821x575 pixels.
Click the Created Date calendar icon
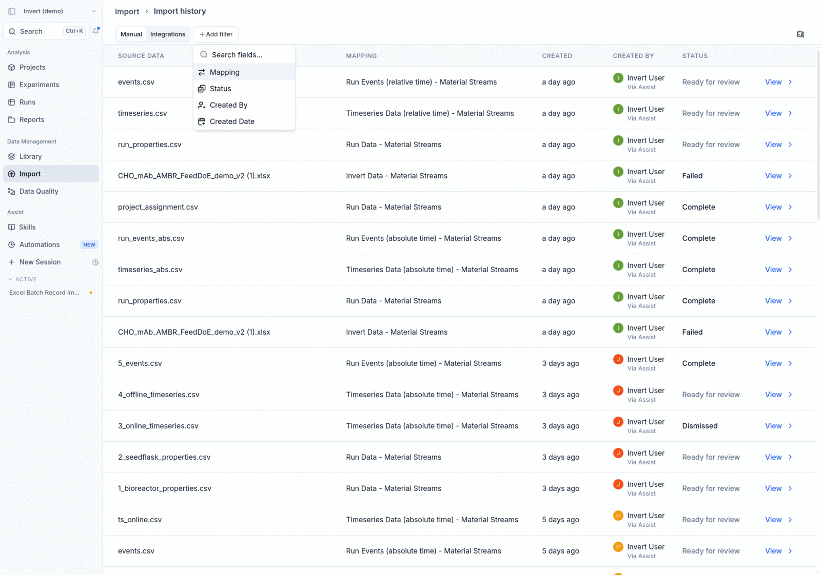(202, 121)
